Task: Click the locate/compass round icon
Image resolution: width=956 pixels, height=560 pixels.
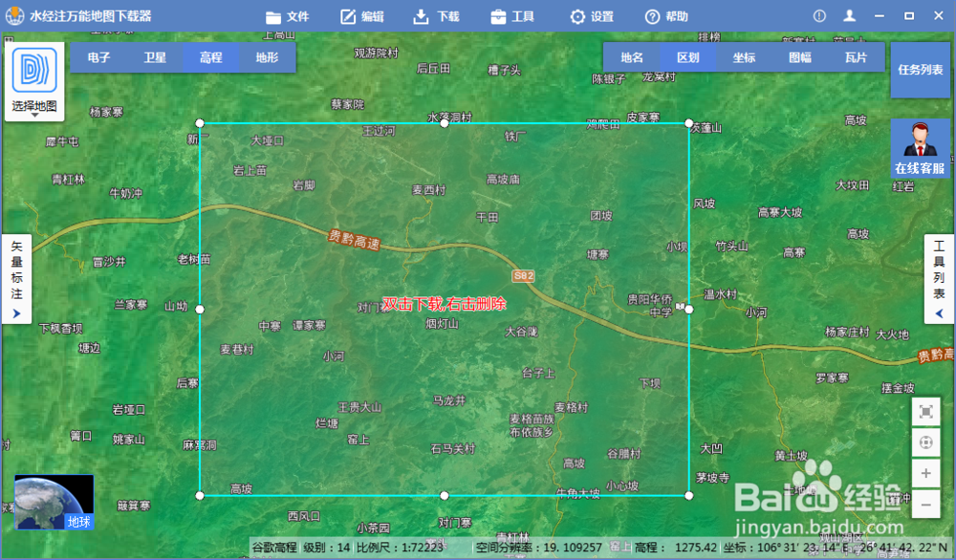Action: (925, 442)
